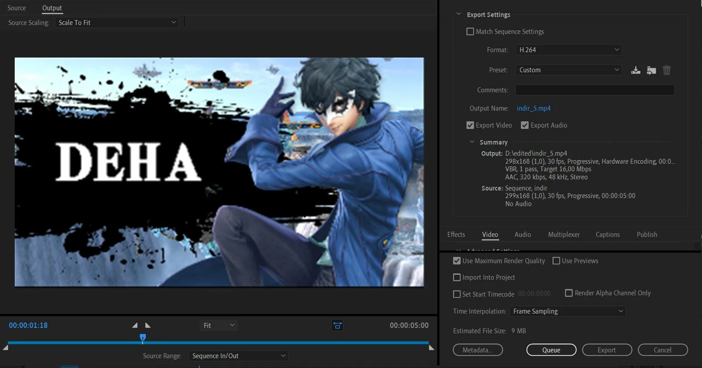This screenshot has height=368, width=702.
Task: Click the Queue button
Action: click(x=551, y=350)
